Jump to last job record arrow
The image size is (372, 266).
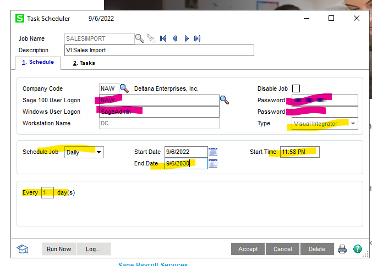pyautogui.click(x=197, y=38)
